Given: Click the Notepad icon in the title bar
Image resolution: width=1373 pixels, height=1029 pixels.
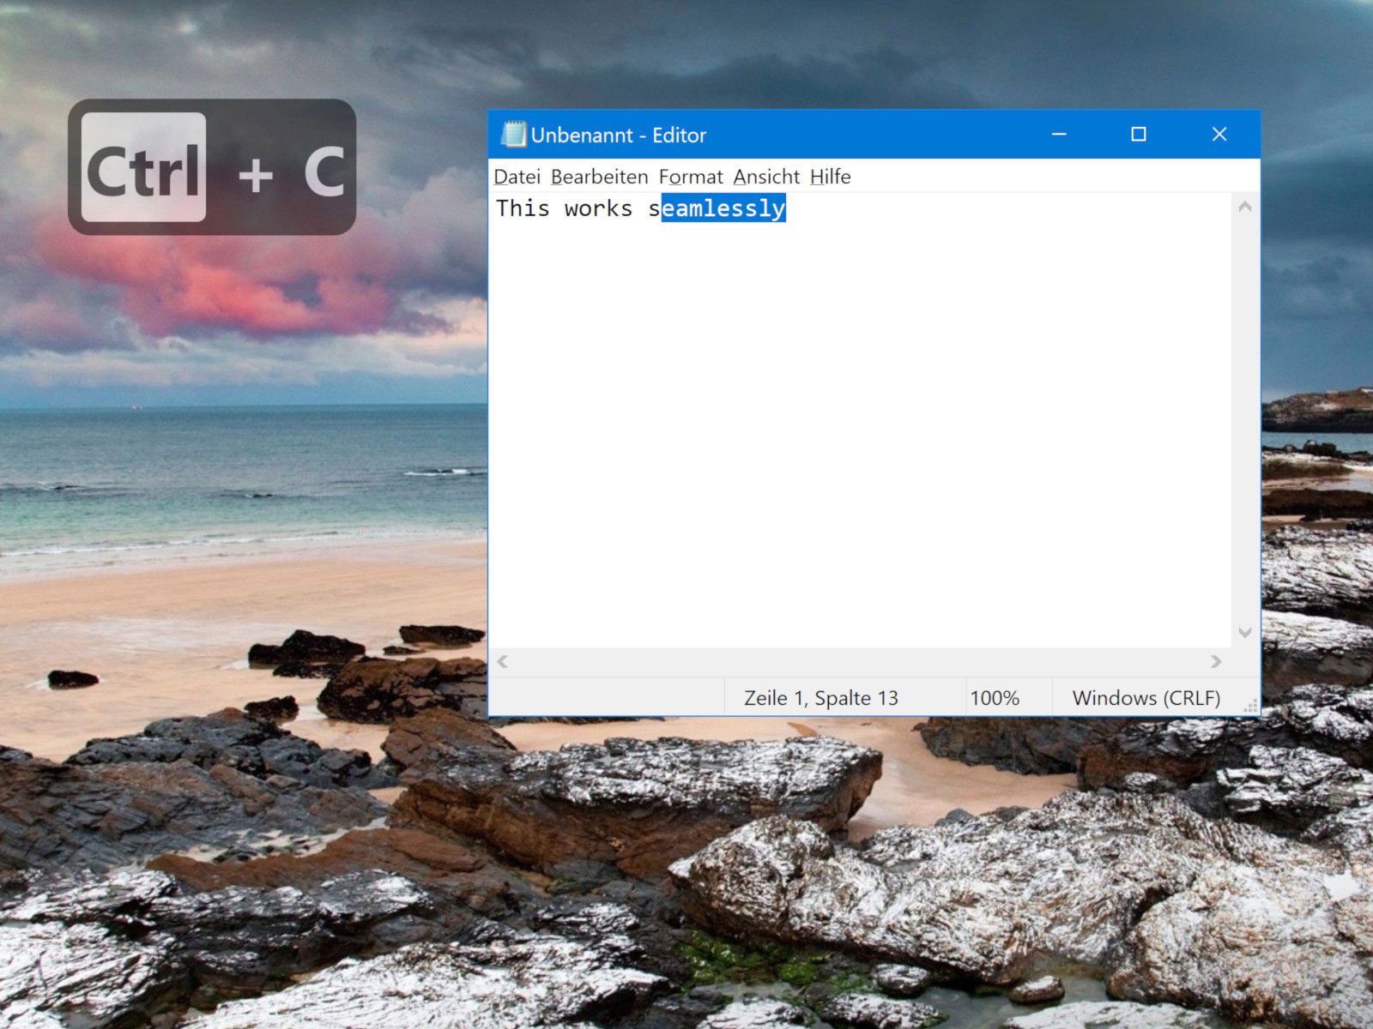Looking at the screenshot, I should (513, 134).
